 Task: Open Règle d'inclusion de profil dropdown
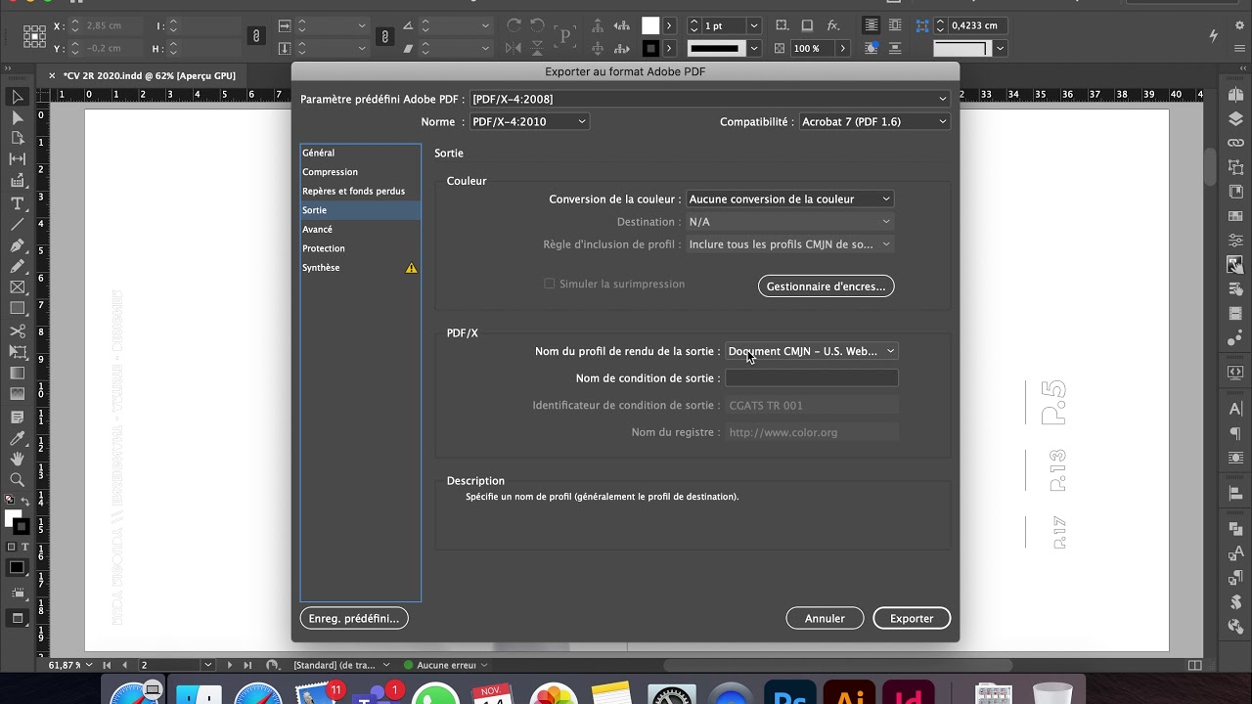coord(789,244)
